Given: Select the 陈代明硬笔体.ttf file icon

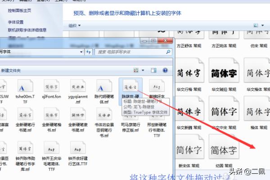Looking at the screenshot, I should click(104, 86).
